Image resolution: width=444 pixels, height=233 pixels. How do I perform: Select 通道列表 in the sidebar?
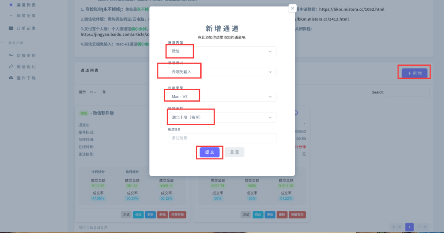click(26, 5)
